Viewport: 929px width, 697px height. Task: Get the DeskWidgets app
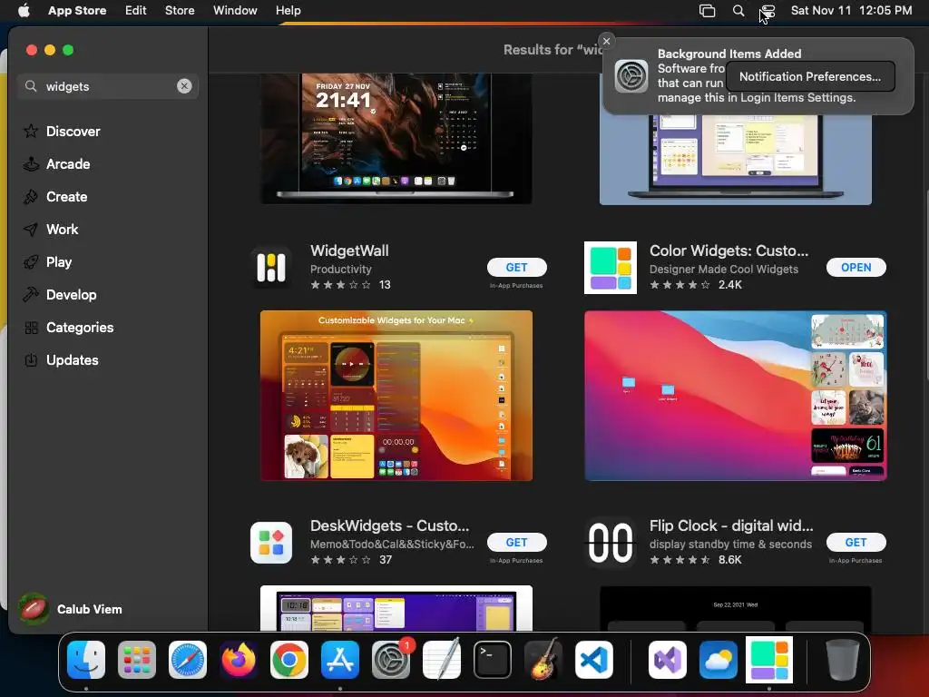516,543
